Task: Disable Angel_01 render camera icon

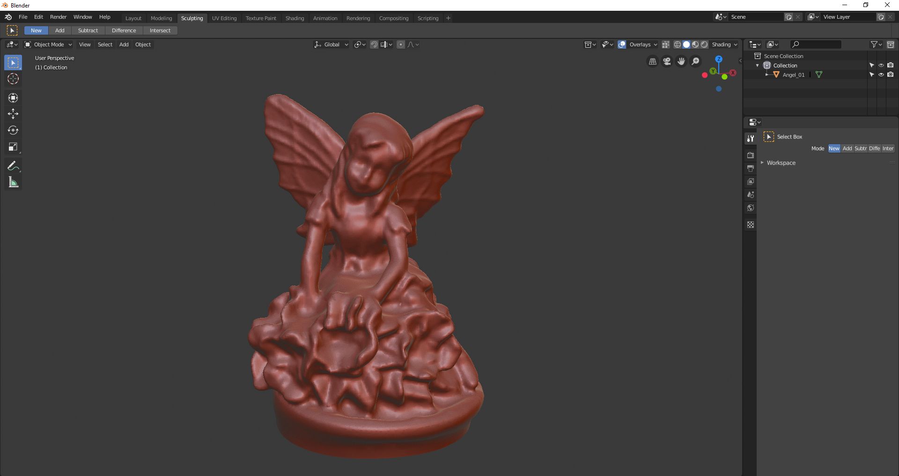Action: pos(891,74)
